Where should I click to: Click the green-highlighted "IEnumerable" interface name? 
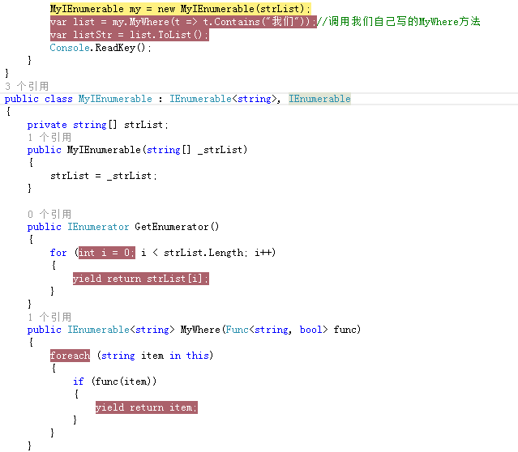(x=319, y=99)
